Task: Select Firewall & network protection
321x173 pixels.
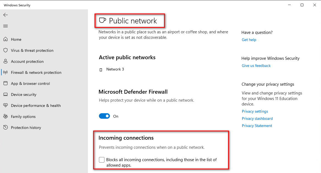Action: pyautogui.click(x=36, y=72)
